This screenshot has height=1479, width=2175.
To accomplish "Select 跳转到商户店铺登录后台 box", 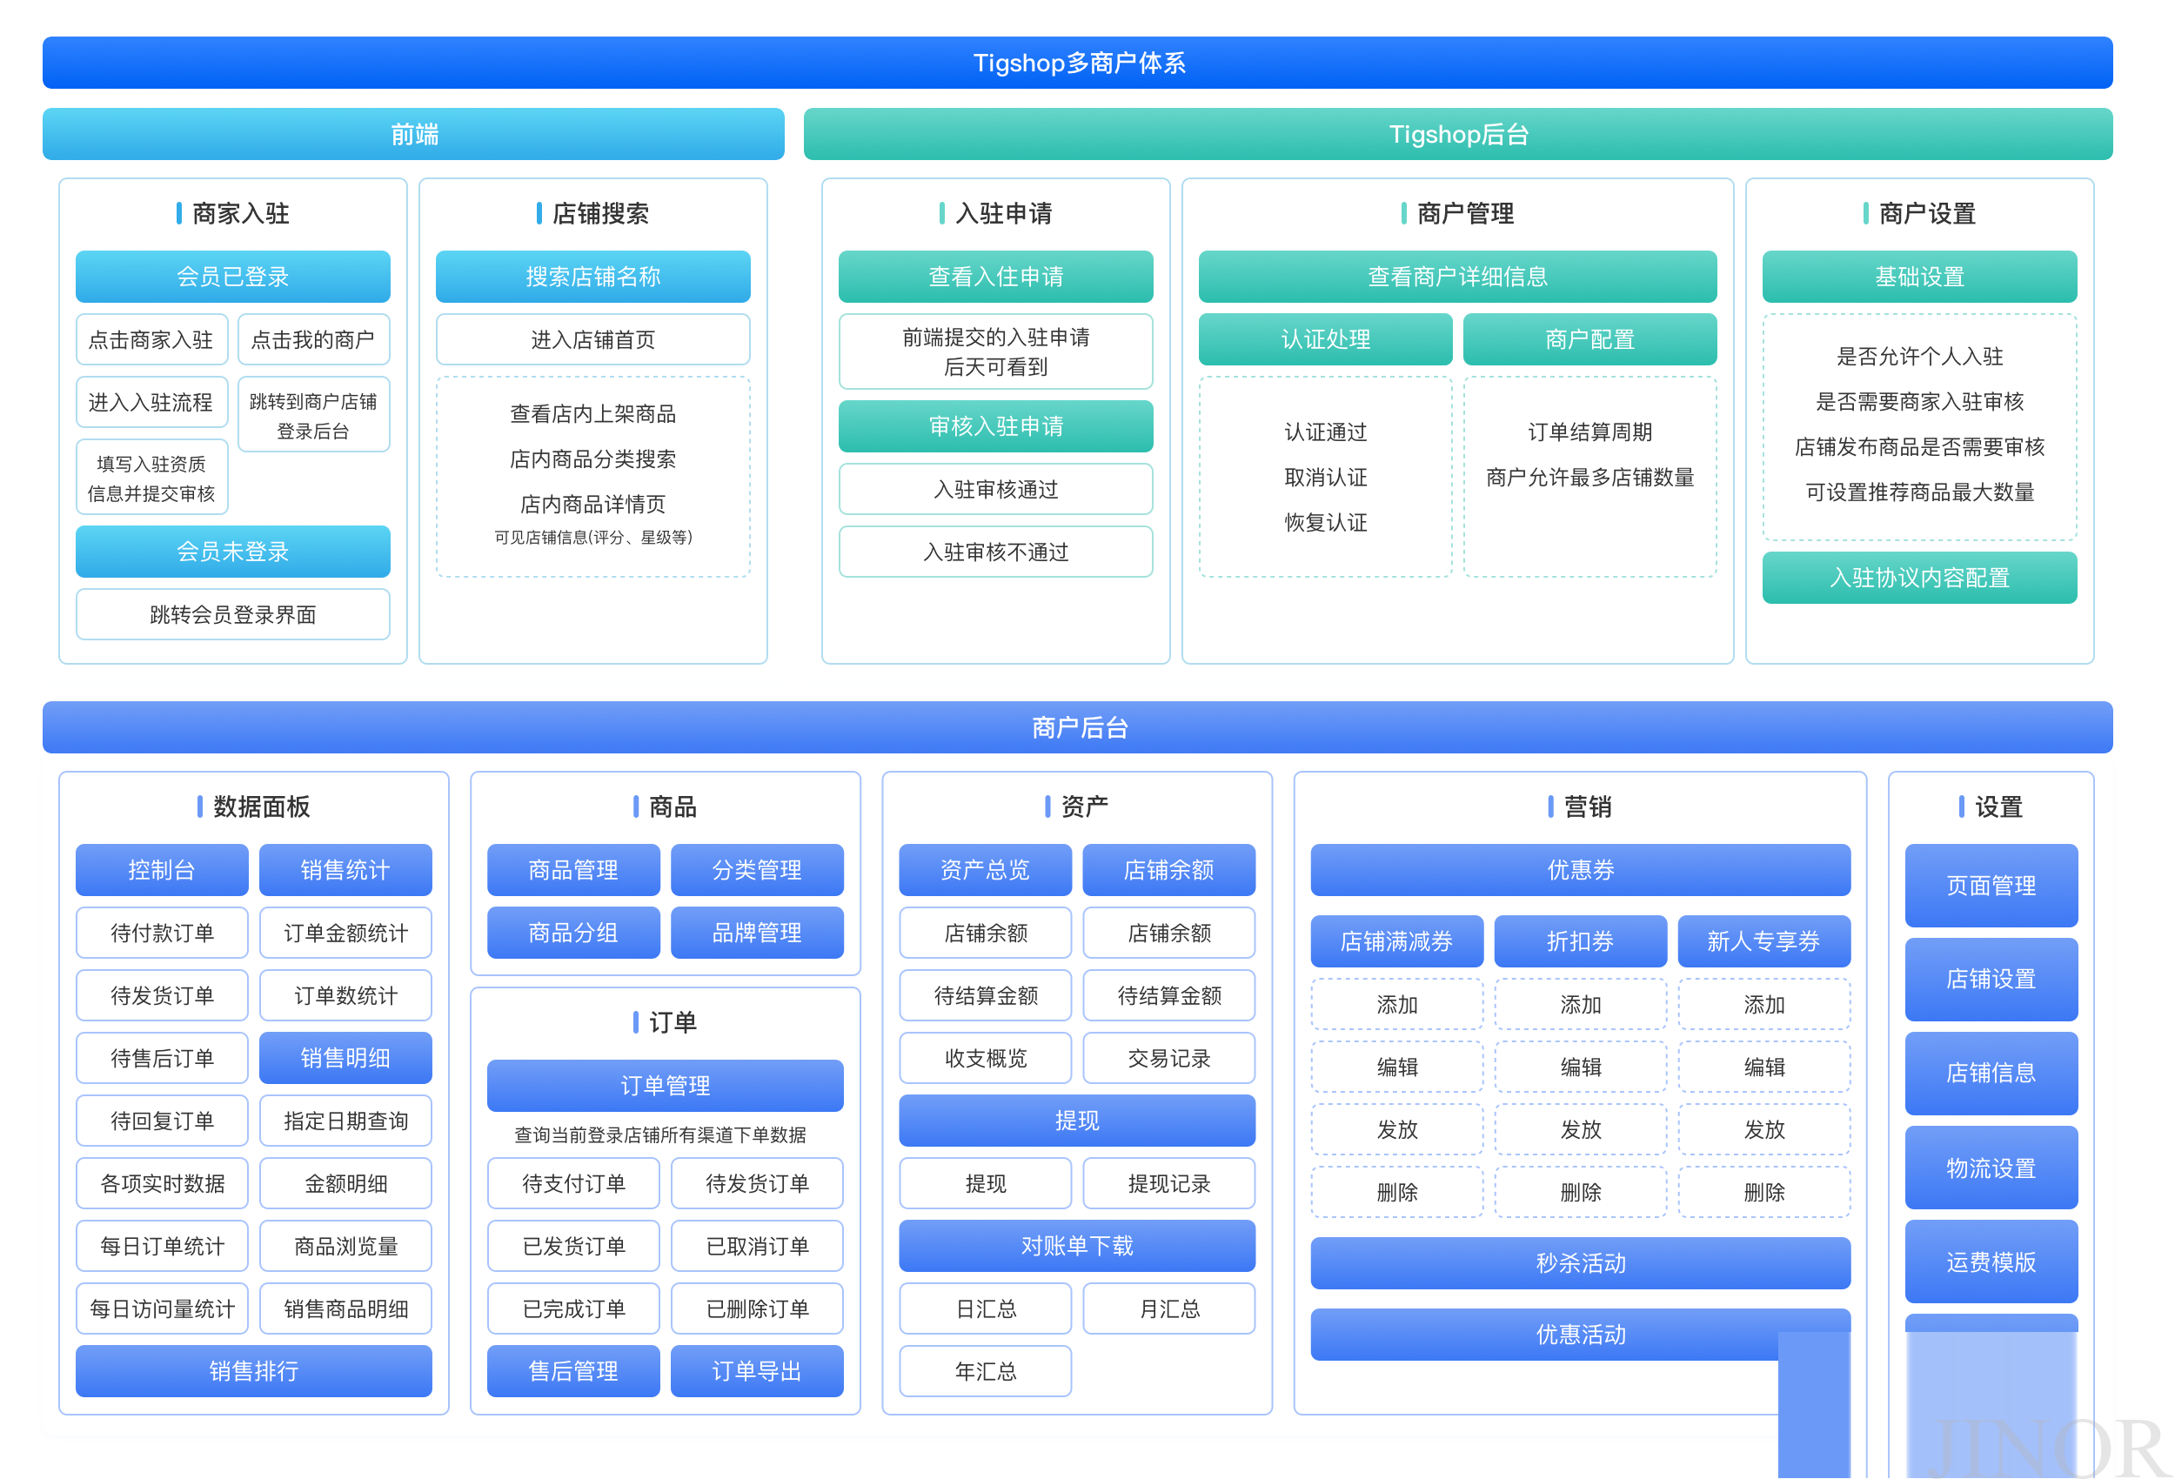I will click(313, 415).
